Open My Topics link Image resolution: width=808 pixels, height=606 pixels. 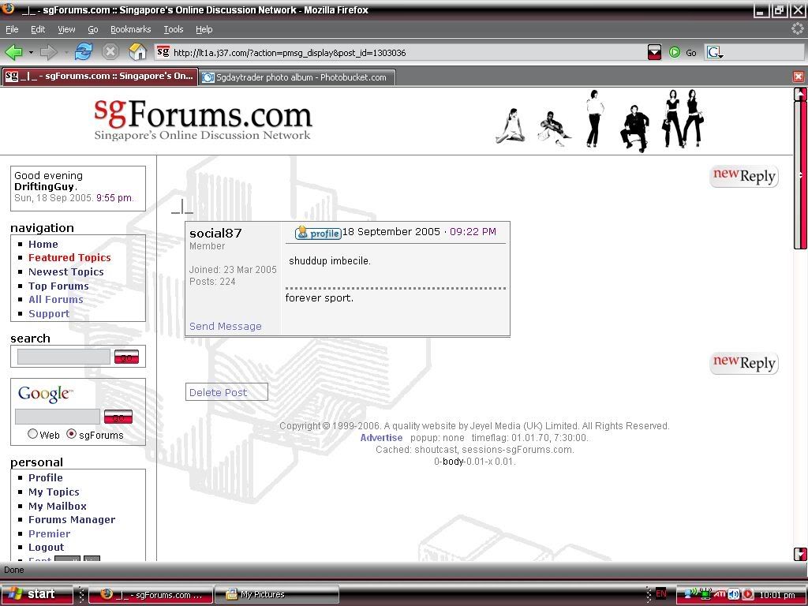tap(54, 492)
